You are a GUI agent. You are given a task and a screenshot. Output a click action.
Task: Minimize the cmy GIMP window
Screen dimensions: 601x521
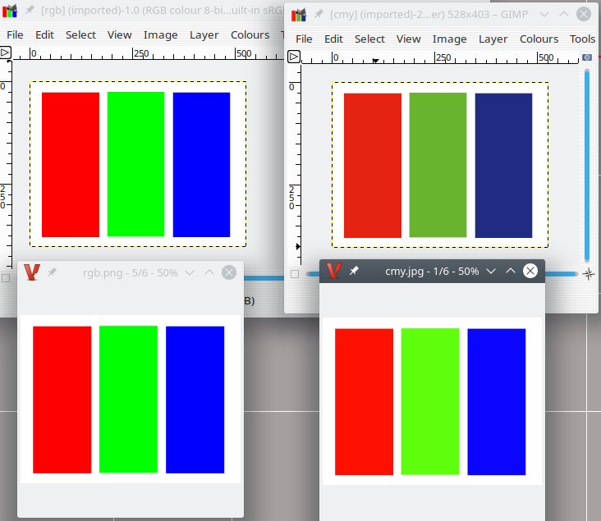coord(544,15)
